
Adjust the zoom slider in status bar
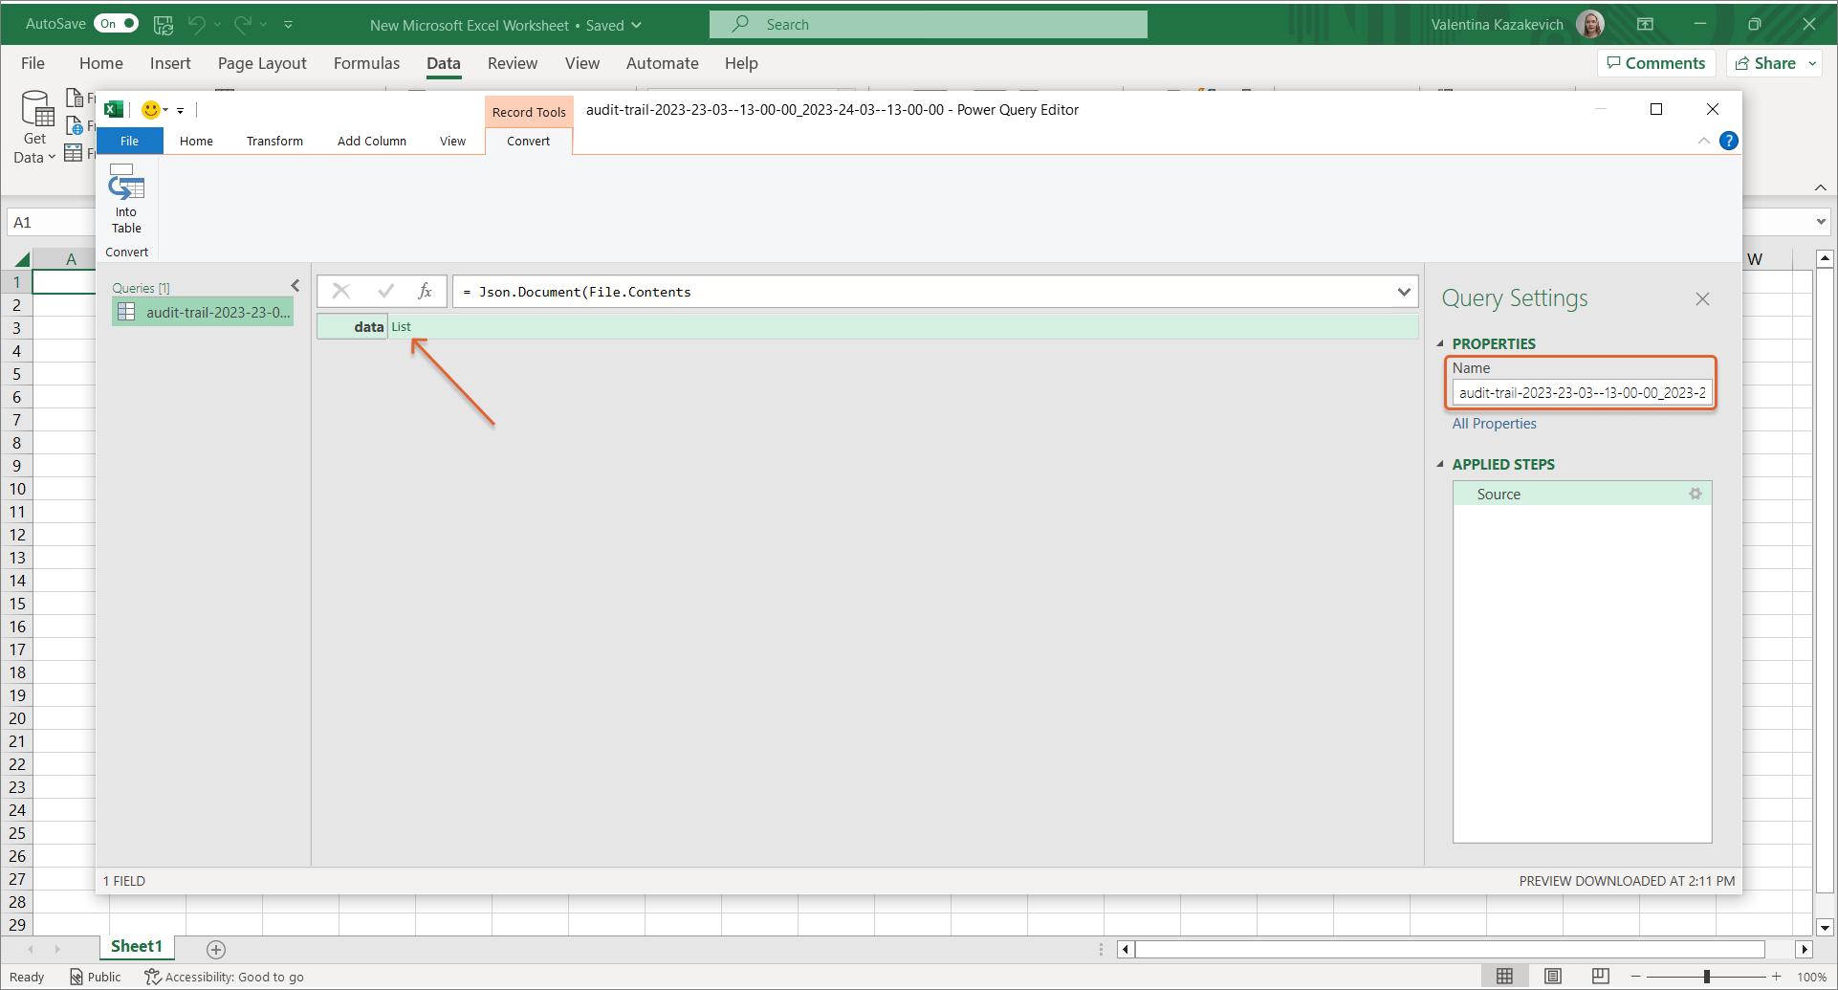pyautogui.click(x=1706, y=977)
